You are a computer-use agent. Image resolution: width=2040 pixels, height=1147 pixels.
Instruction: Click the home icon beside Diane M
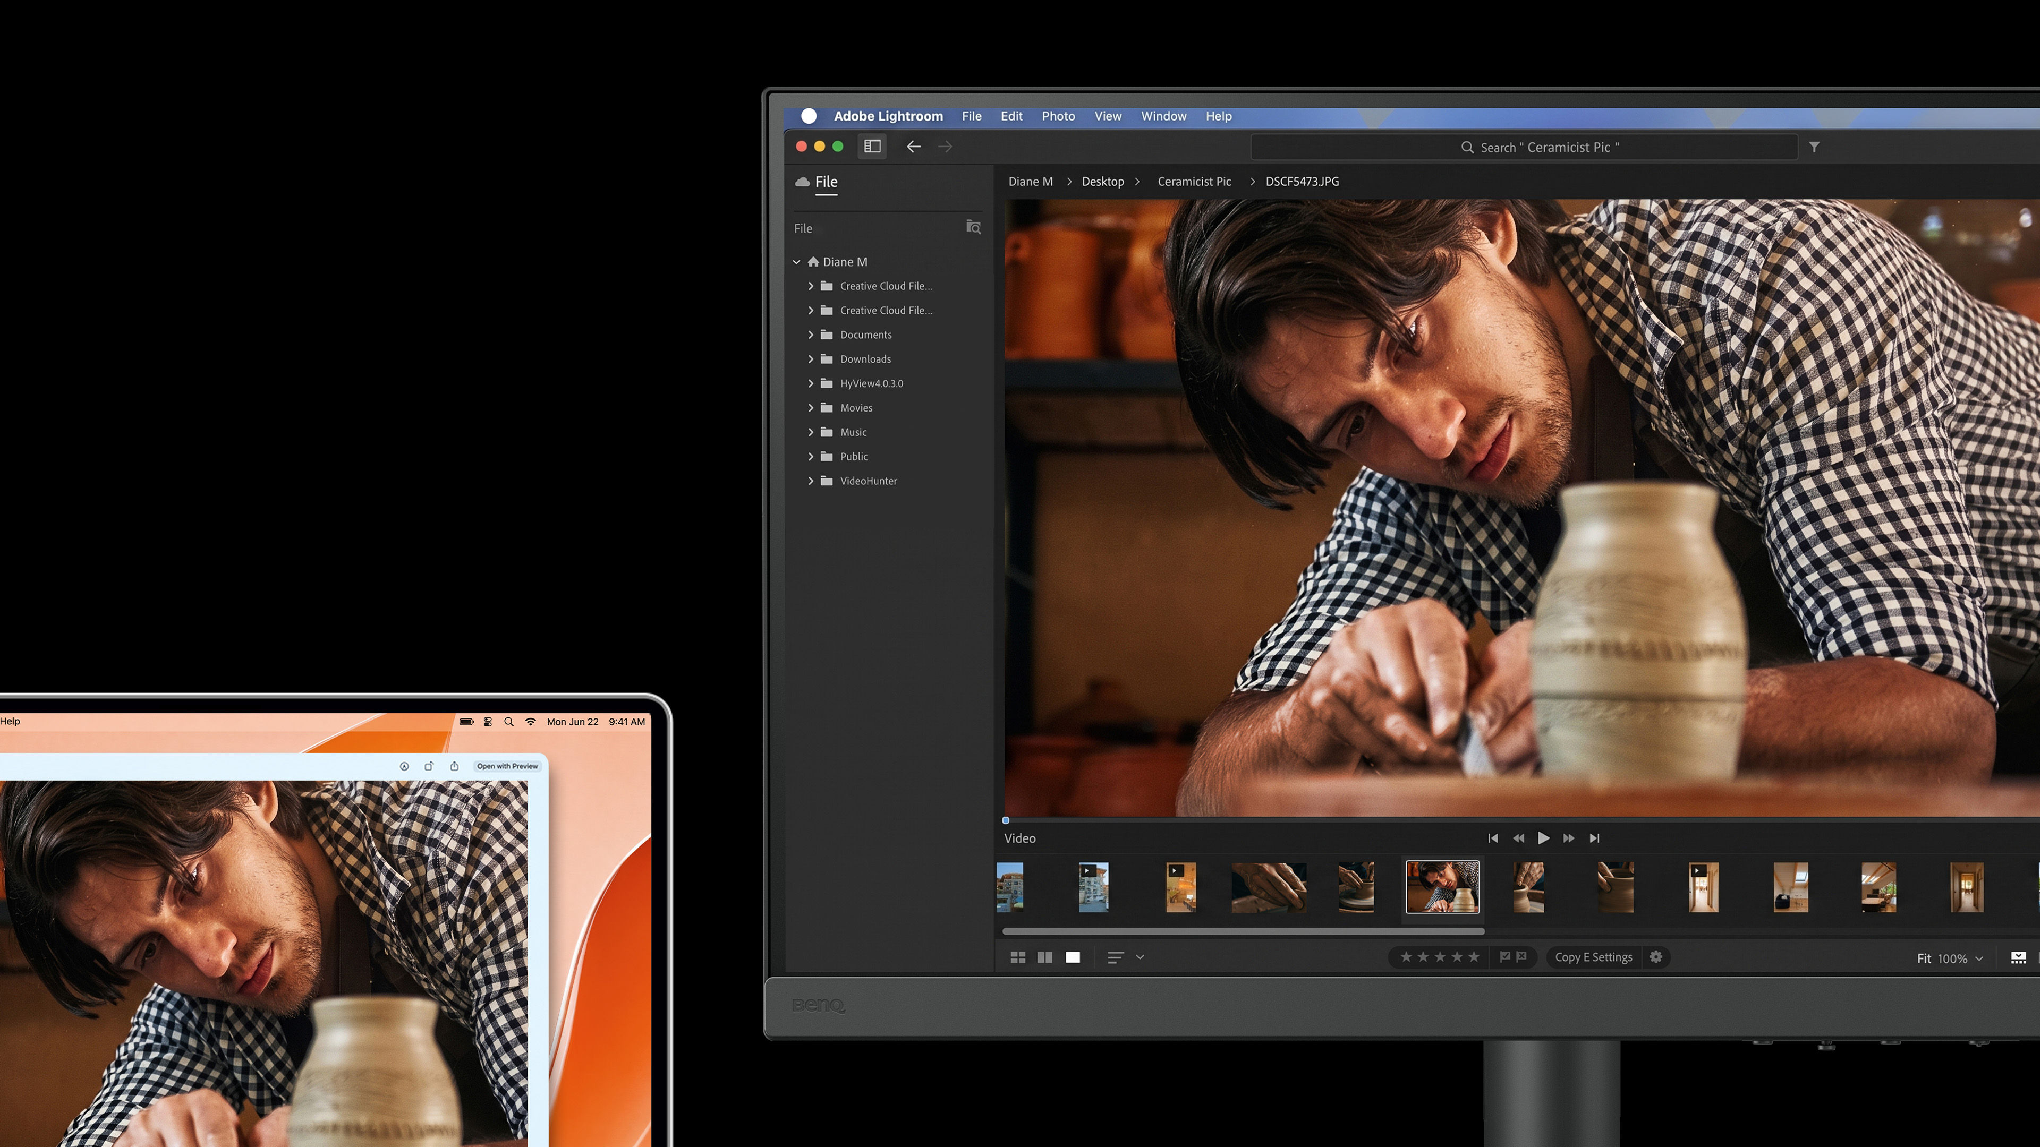(x=813, y=262)
